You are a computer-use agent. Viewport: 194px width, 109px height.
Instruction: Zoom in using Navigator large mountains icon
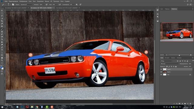191,55
